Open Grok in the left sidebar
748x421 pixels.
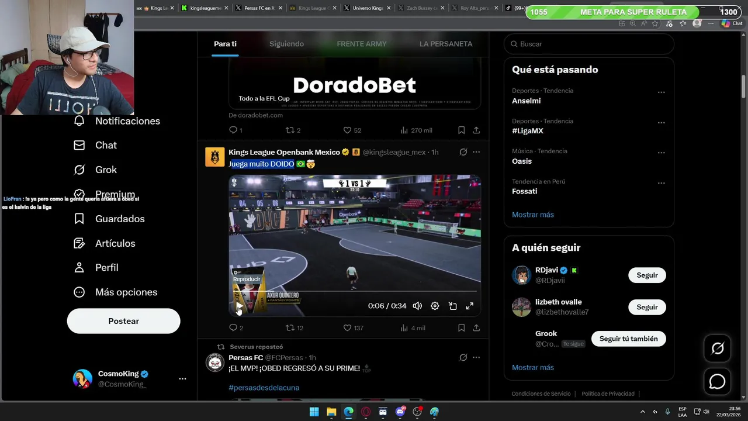coord(95,170)
